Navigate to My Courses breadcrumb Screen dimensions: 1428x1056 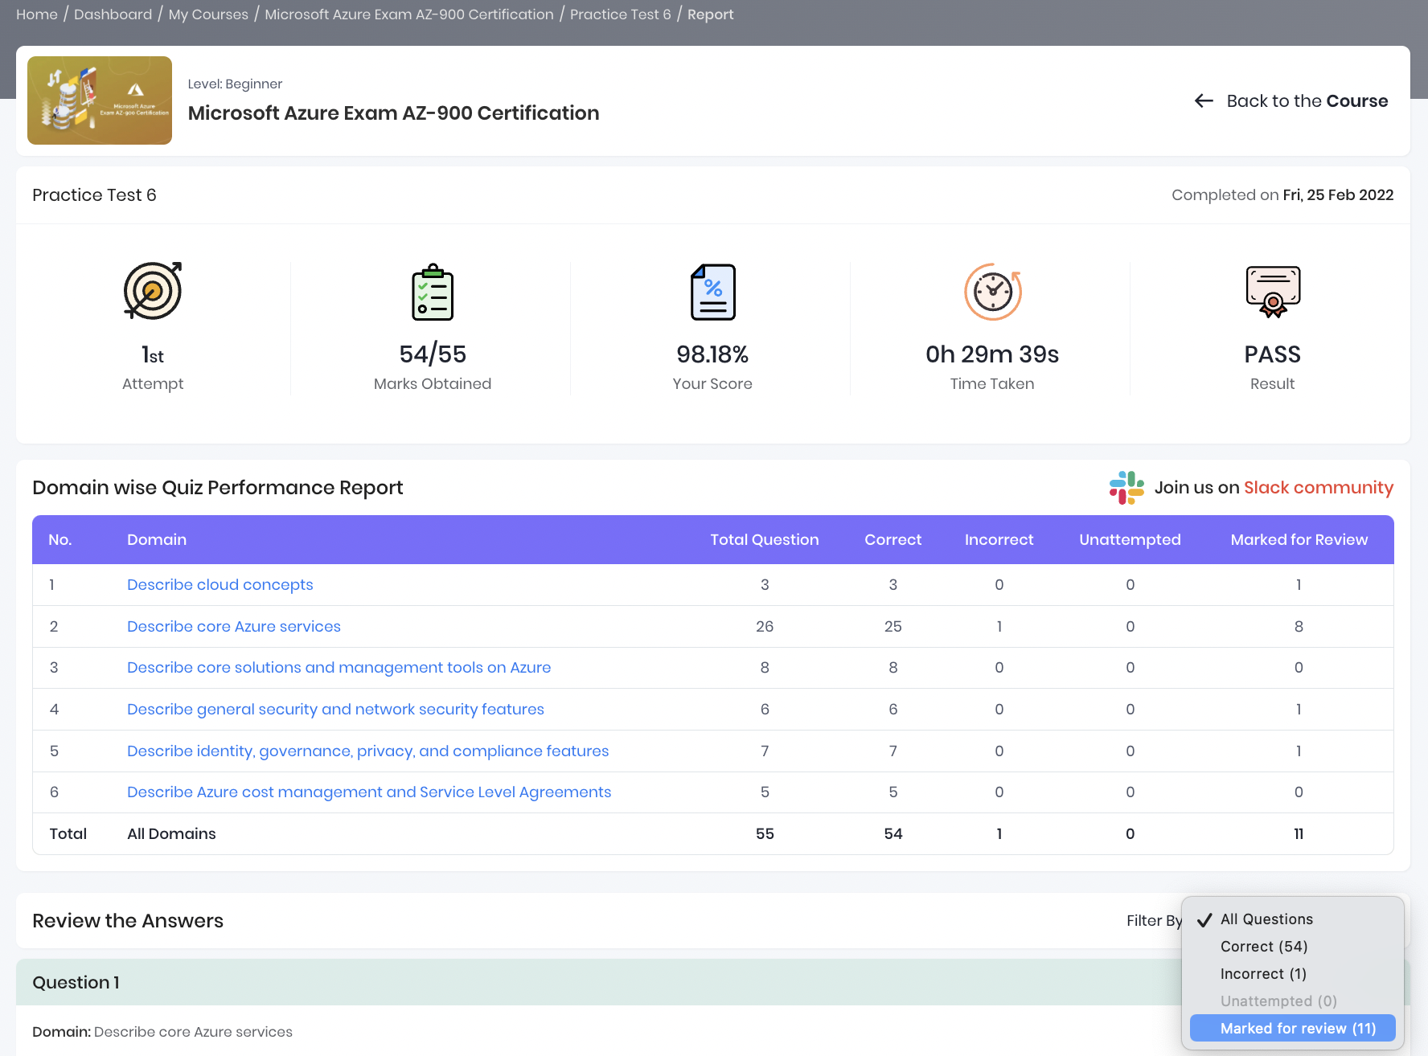(208, 14)
